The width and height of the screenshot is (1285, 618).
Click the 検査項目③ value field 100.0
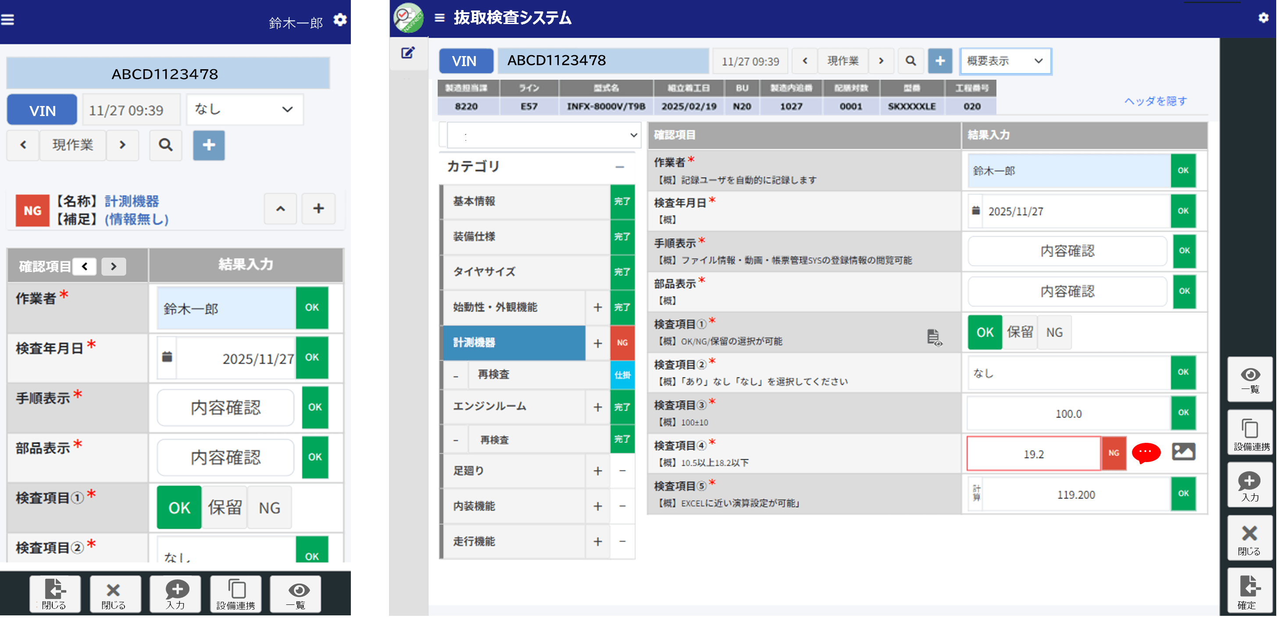(x=1067, y=413)
